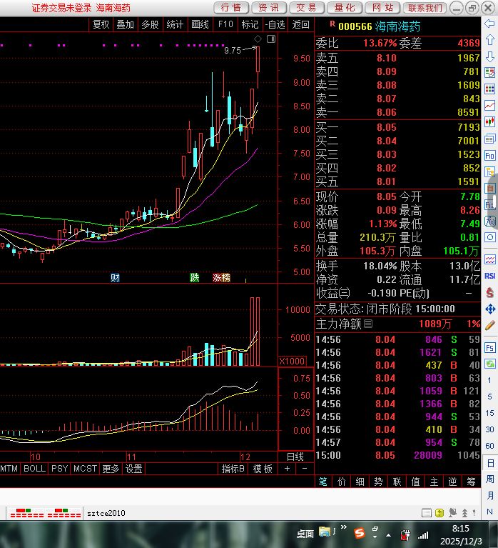Viewport: 498px width, 548px height.
Task: Click the -自选 remove from watchlist button
Action: point(275,24)
